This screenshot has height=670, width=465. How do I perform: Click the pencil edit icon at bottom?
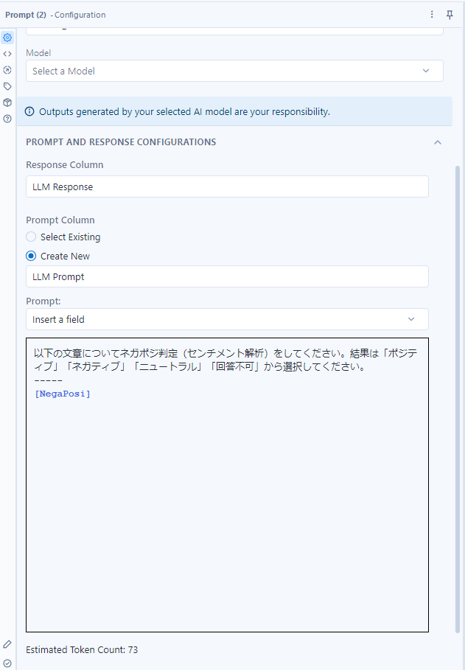click(7, 644)
